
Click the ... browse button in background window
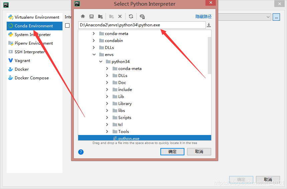tap(276, 17)
